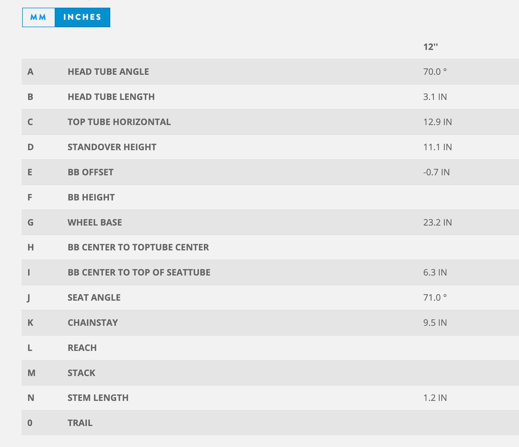Click the 12'' size column header
519x447 pixels.
click(430, 47)
